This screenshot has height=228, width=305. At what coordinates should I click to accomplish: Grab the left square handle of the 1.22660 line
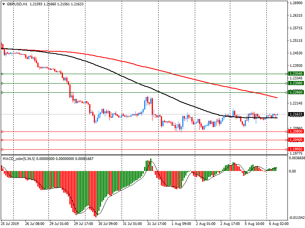(2, 92)
